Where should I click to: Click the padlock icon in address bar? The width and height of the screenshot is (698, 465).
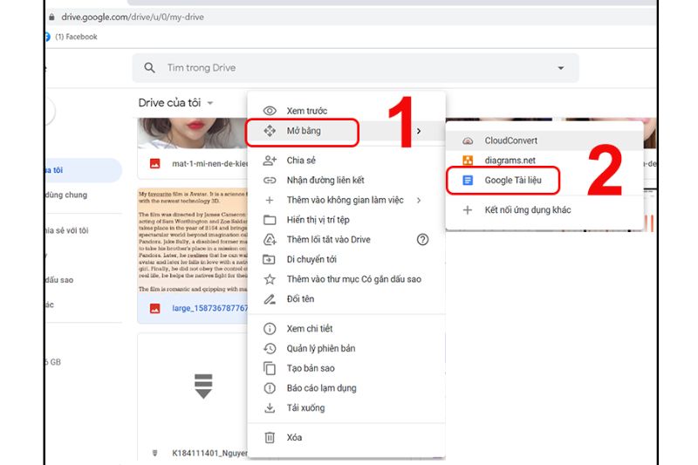tap(51, 17)
